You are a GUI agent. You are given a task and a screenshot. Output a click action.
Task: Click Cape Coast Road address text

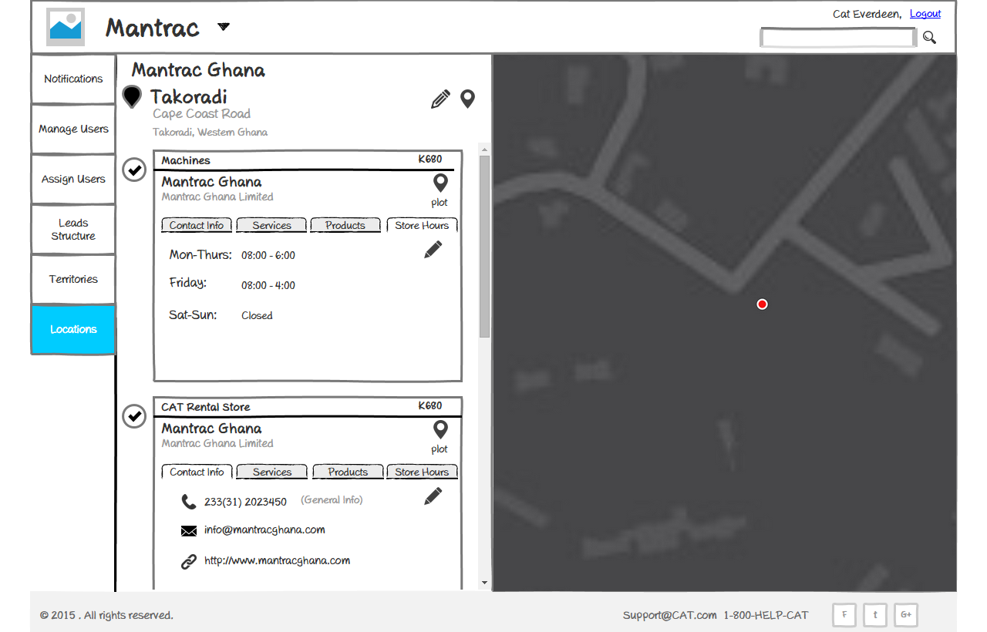click(x=201, y=113)
